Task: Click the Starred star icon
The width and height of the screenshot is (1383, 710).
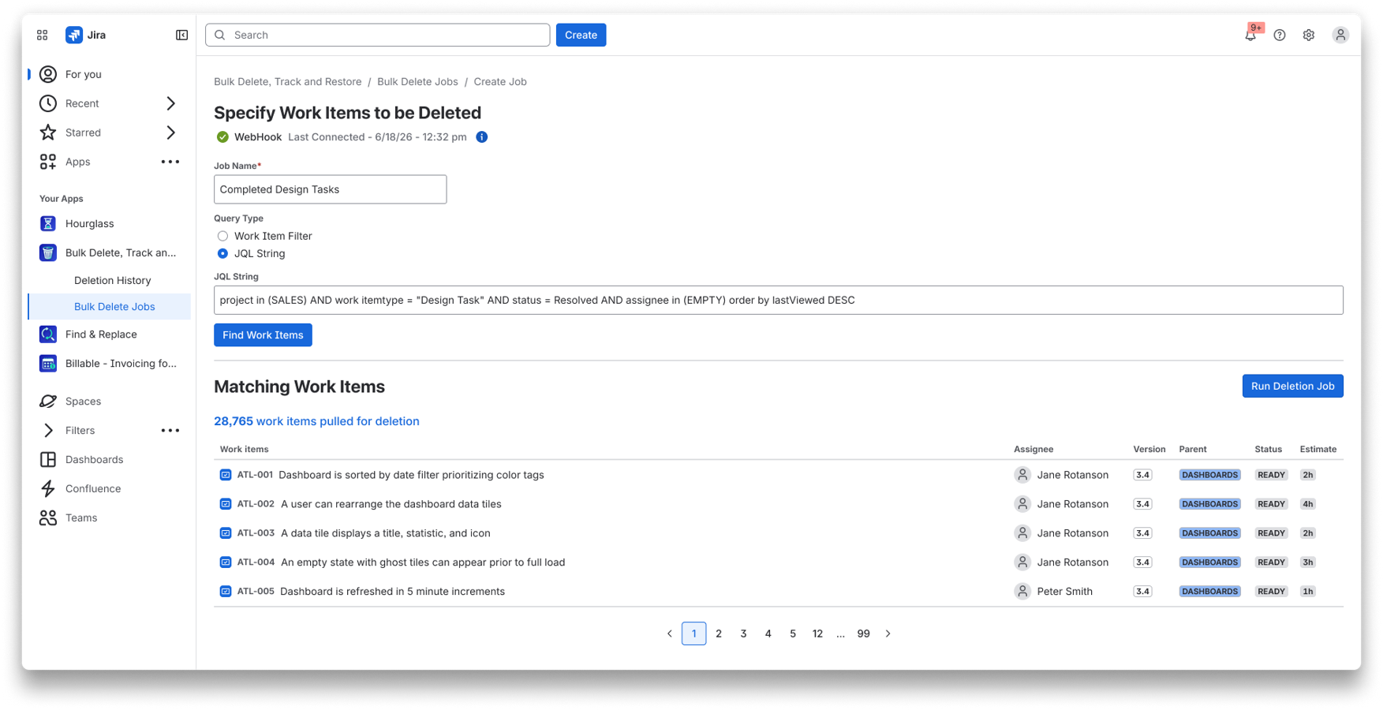Action: pos(48,133)
